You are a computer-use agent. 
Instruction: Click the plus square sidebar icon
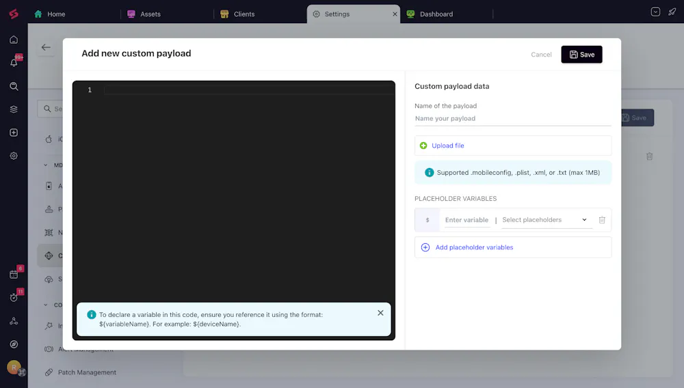click(14, 133)
